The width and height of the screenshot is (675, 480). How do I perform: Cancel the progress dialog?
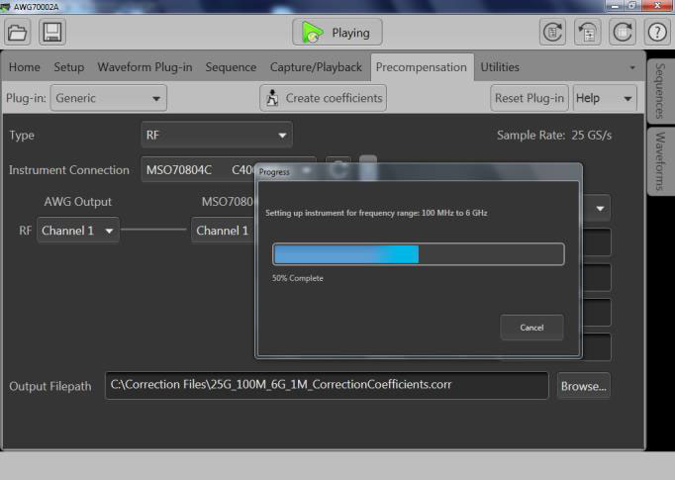pyautogui.click(x=531, y=328)
